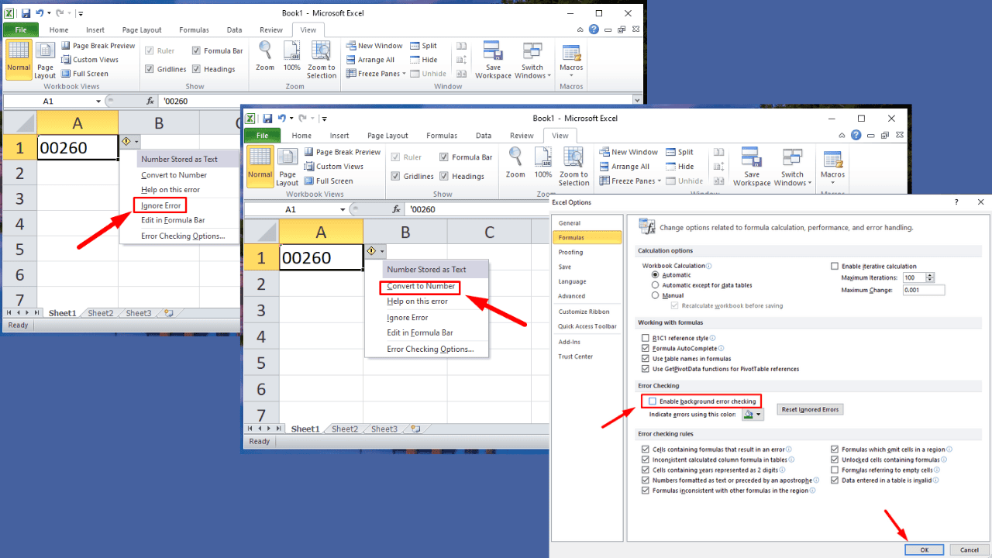Click Help question mark in front Excel window
Viewport: 992px width, 558px height.
[x=856, y=135]
